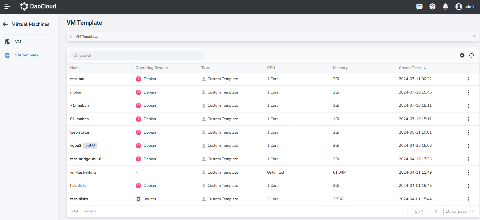Click the ubuntu OS icon for test-disks
480x220 pixels.
pyautogui.click(x=138, y=199)
